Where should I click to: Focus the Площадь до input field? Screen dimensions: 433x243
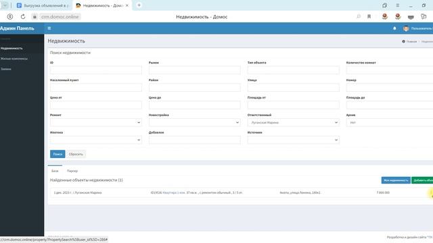(x=390, y=105)
